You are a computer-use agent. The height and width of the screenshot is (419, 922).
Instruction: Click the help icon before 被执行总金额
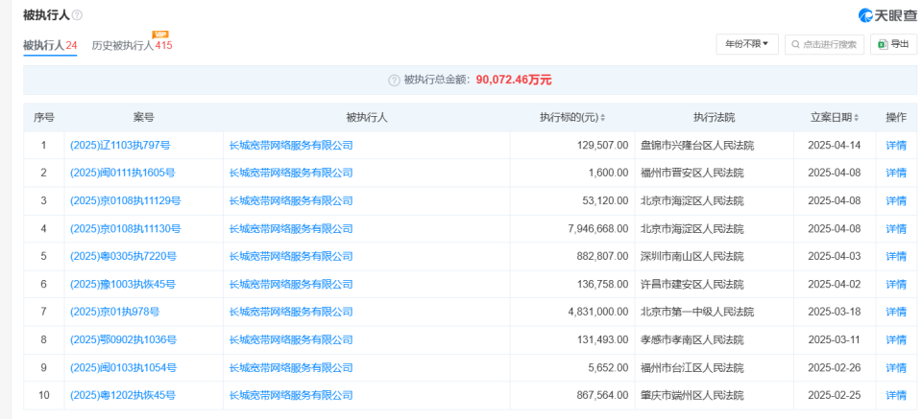coord(394,81)
